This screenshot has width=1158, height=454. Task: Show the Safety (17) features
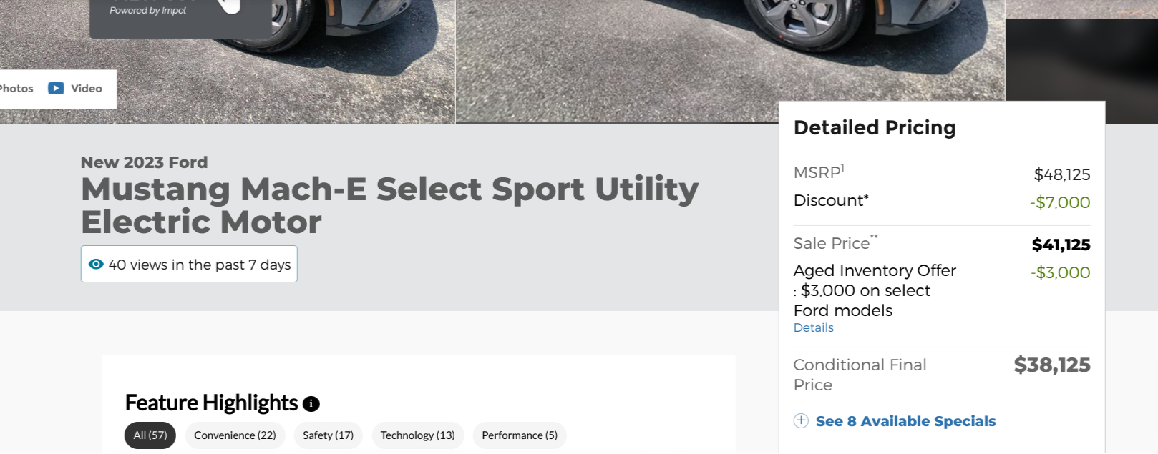[x=328, y=435]
